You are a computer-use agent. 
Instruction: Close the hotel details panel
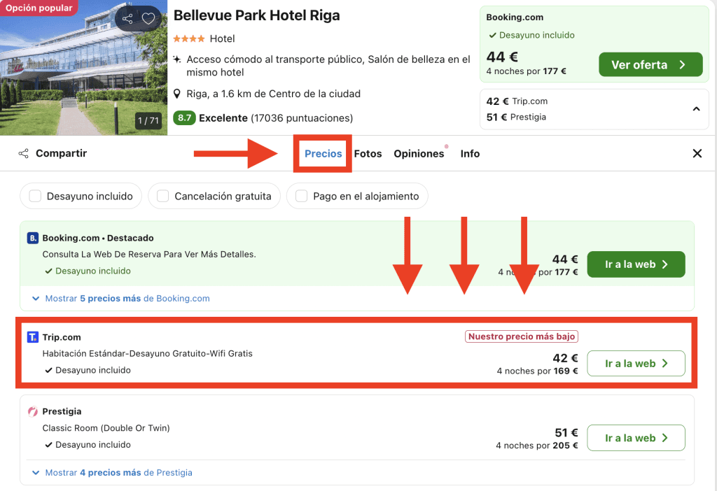[697, 154]
